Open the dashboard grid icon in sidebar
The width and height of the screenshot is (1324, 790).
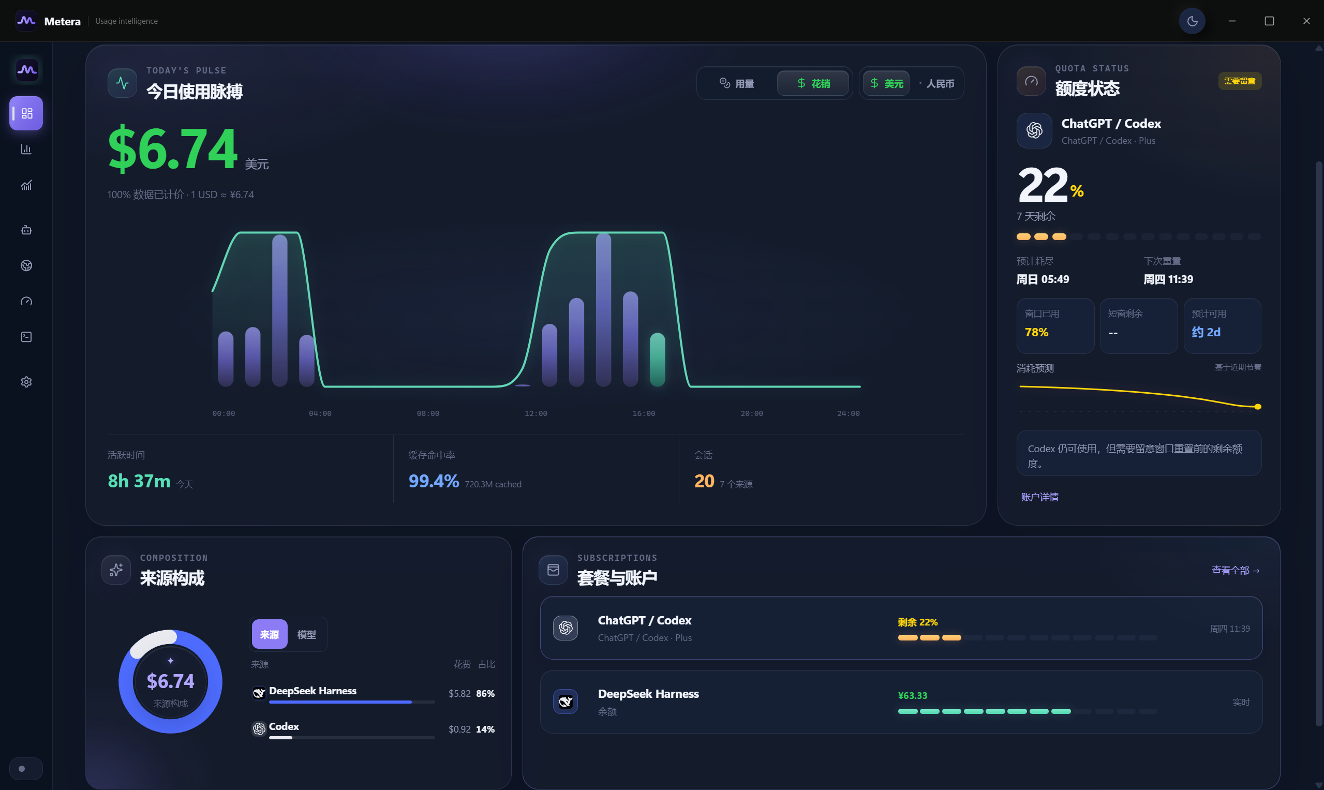tap(26, 113)
